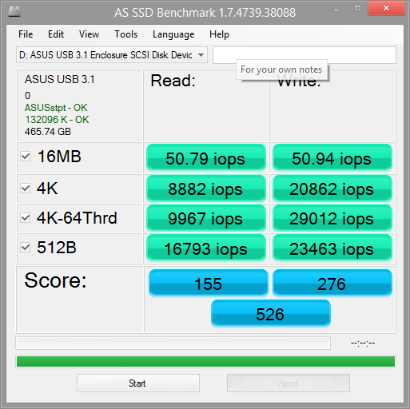Click the 465.74 GB capacity text
The width and height of the screenshot is (410, 409).
(x=48, y=132)
